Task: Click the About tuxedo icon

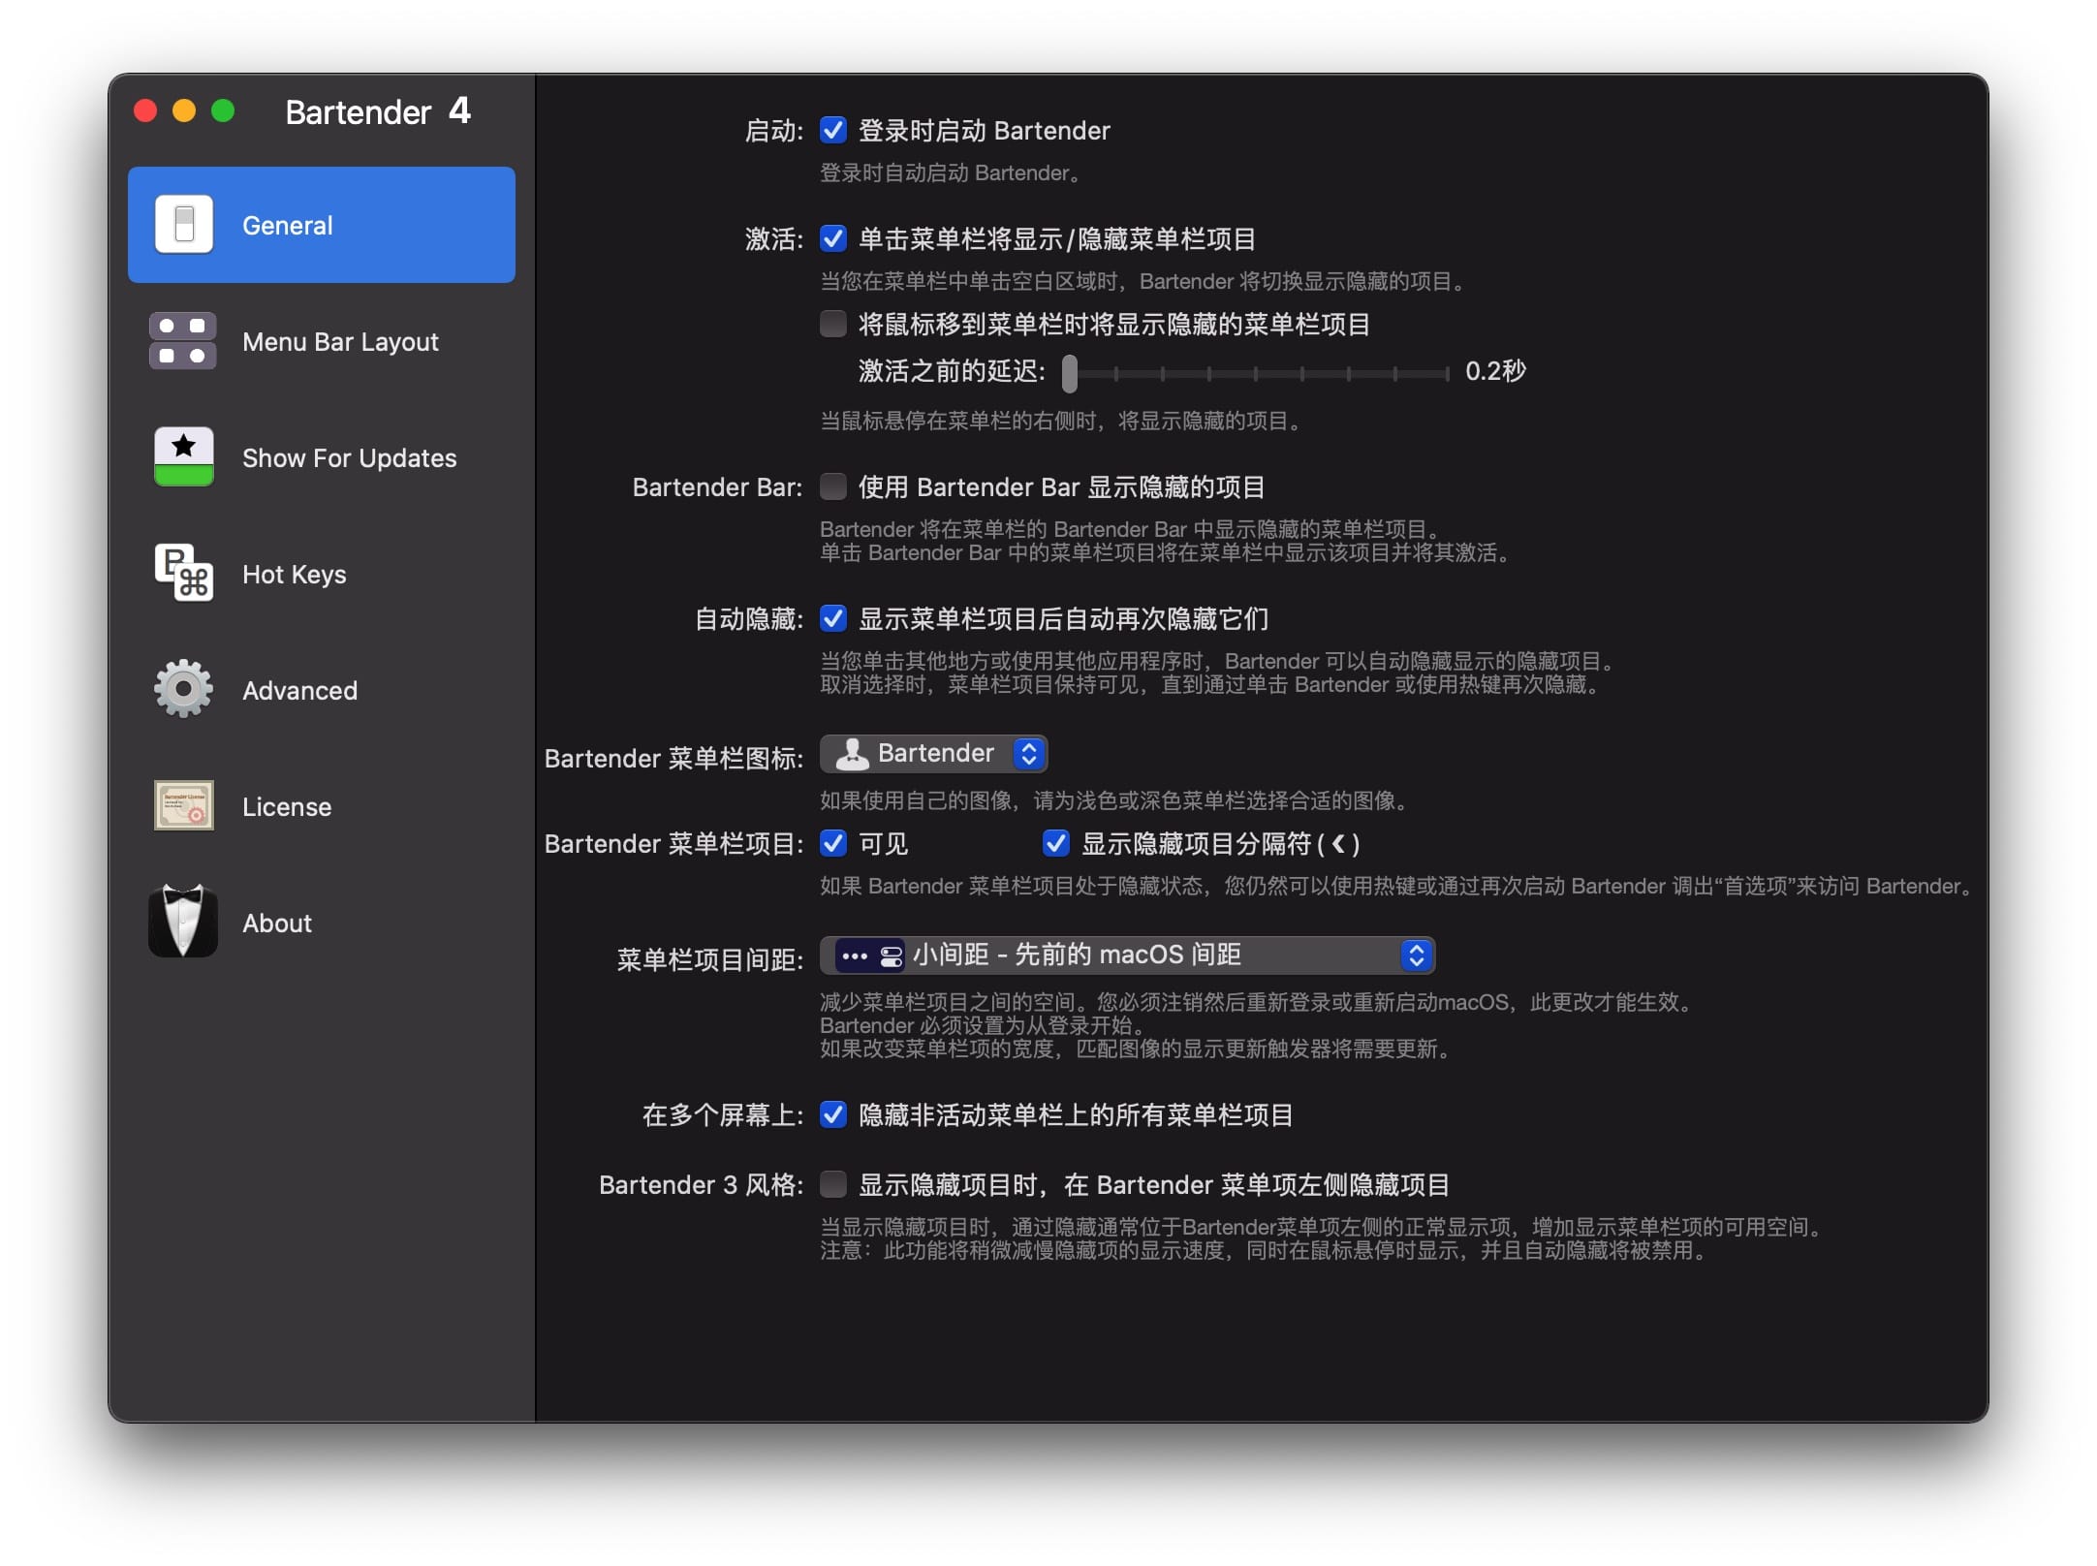Action: tap(183, 923)
